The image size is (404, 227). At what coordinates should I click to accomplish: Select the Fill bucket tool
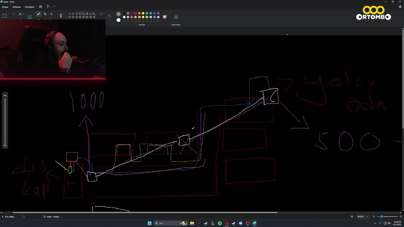click(45, 14)
